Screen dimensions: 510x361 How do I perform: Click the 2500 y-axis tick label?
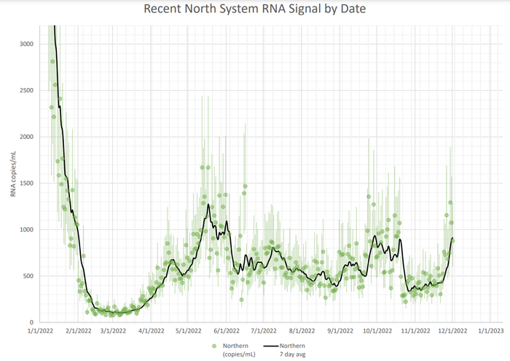click(25, 90)
